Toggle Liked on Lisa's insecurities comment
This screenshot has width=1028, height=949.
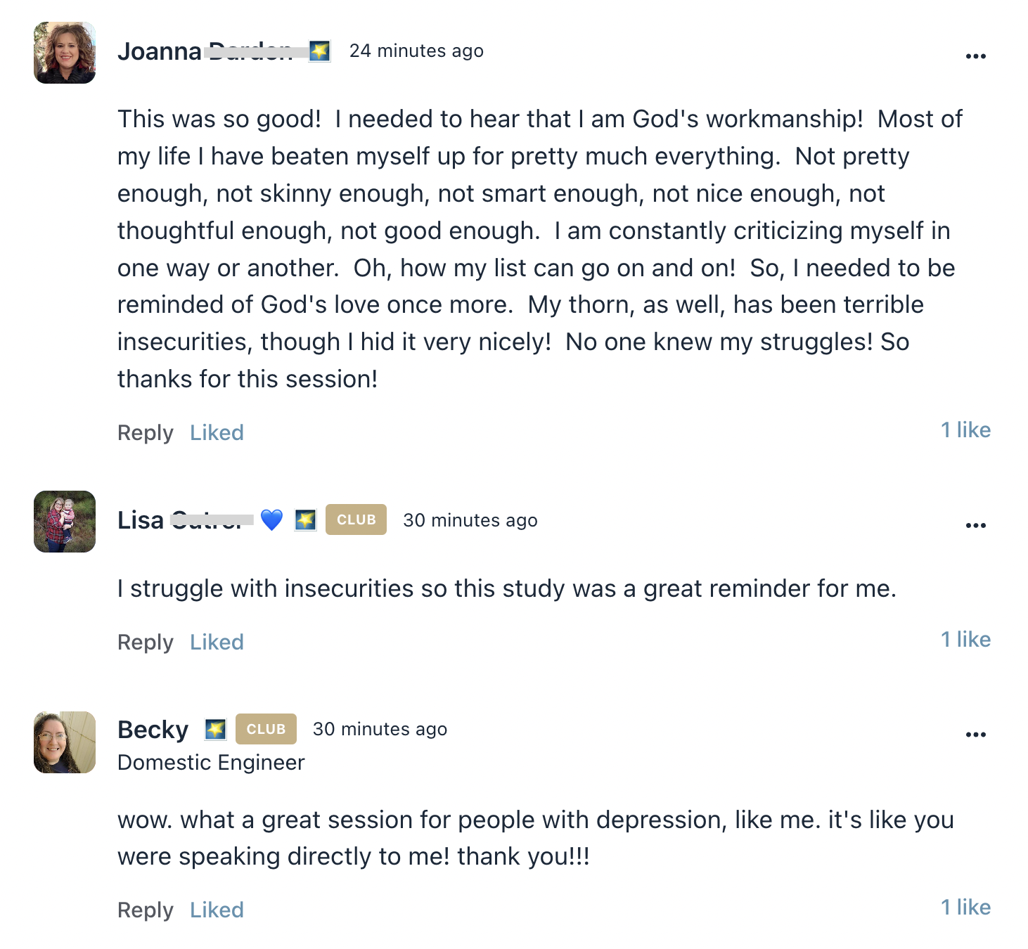tap(217, 642)
